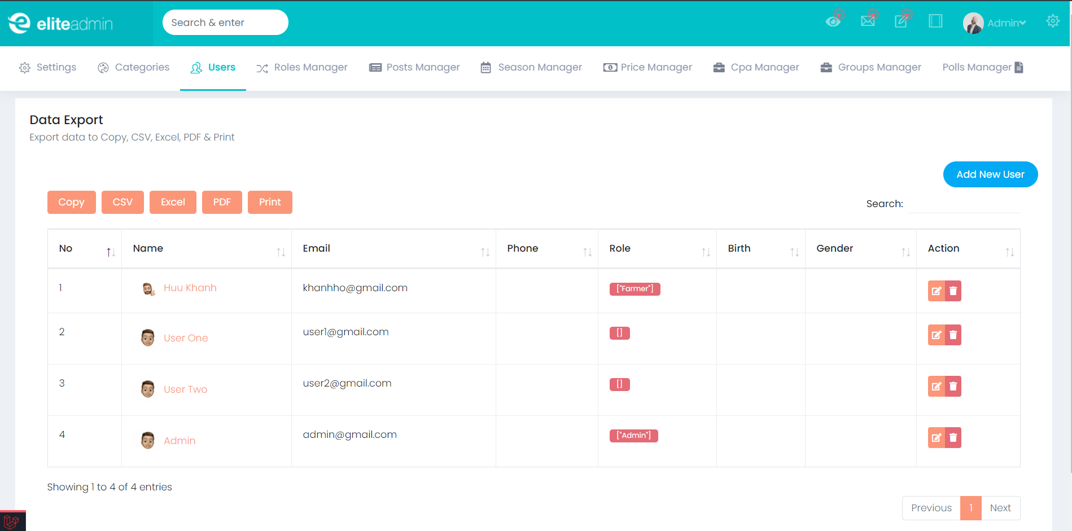1072x531 pixels.
Task: Select page 1 in pagination control
Action: point(970,508)
